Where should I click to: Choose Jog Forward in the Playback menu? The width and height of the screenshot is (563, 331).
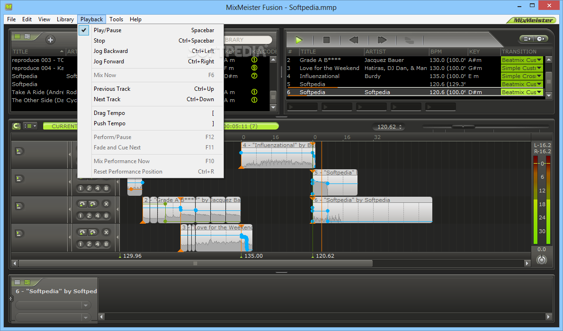coord(151,61)
